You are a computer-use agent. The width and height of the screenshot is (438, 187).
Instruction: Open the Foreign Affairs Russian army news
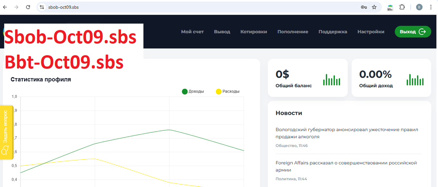(346, 166)
